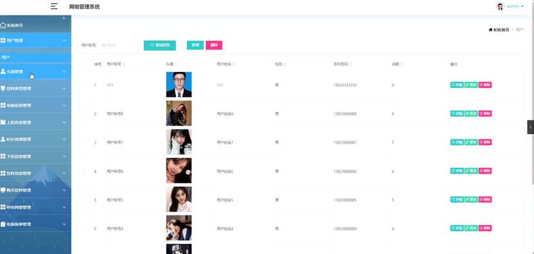Click 修改 for user 111
This screenshot has height=254, width=534.
(471, 85)
